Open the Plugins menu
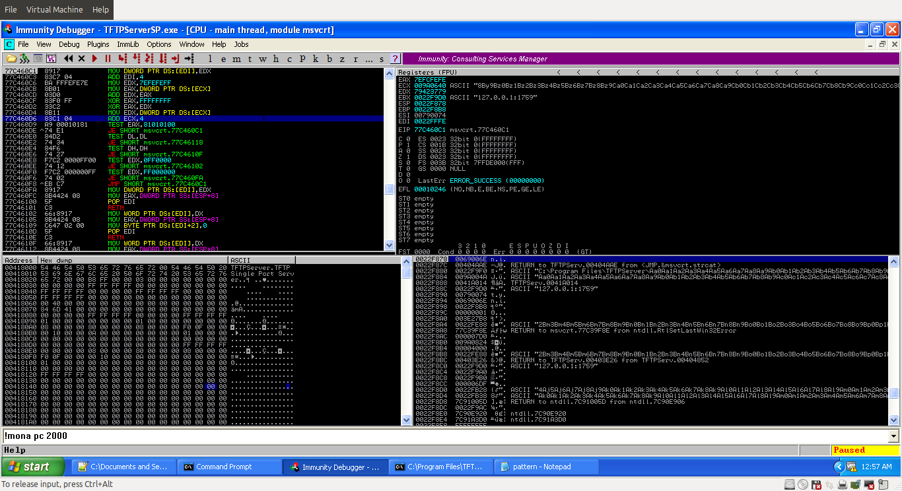 98,44
